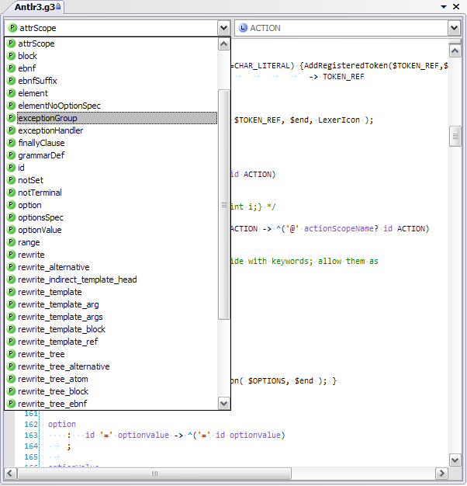The width and height of the screenshot is (467, 486).
Task: Open the tab list dropdown triangle
Action: (444, 6)
